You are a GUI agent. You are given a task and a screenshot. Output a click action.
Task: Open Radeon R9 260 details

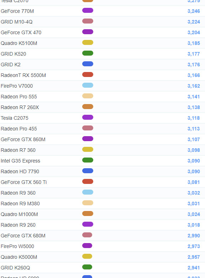point(18,225)
